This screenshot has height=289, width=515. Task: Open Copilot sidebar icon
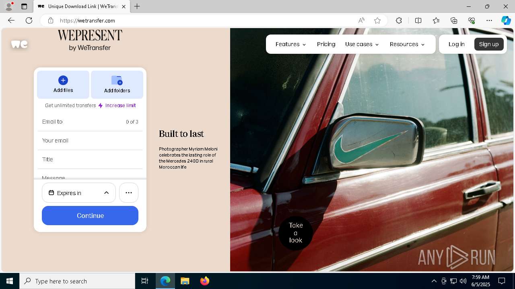pyautogui.click(x=506, y=20)
